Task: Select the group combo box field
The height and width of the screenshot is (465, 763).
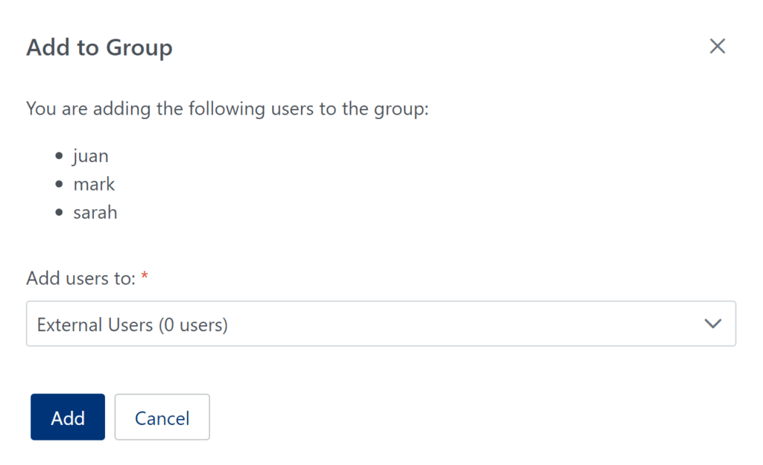Action: (x=381, y=324)
